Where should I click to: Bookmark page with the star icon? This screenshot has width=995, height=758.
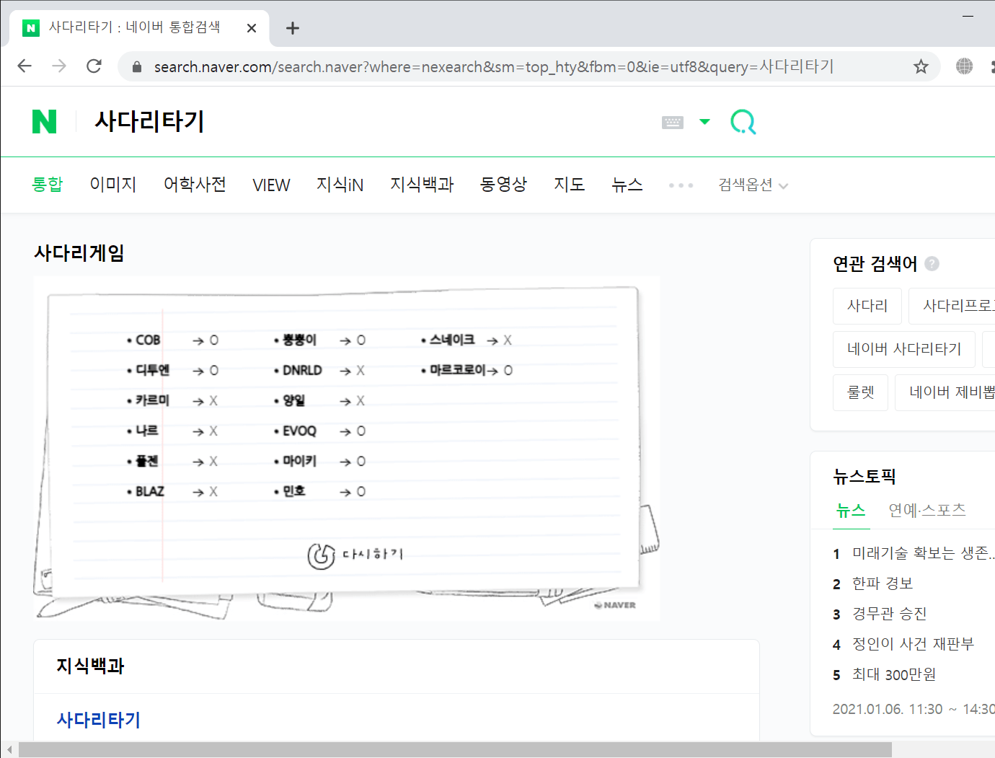click(x=921, y=66)
